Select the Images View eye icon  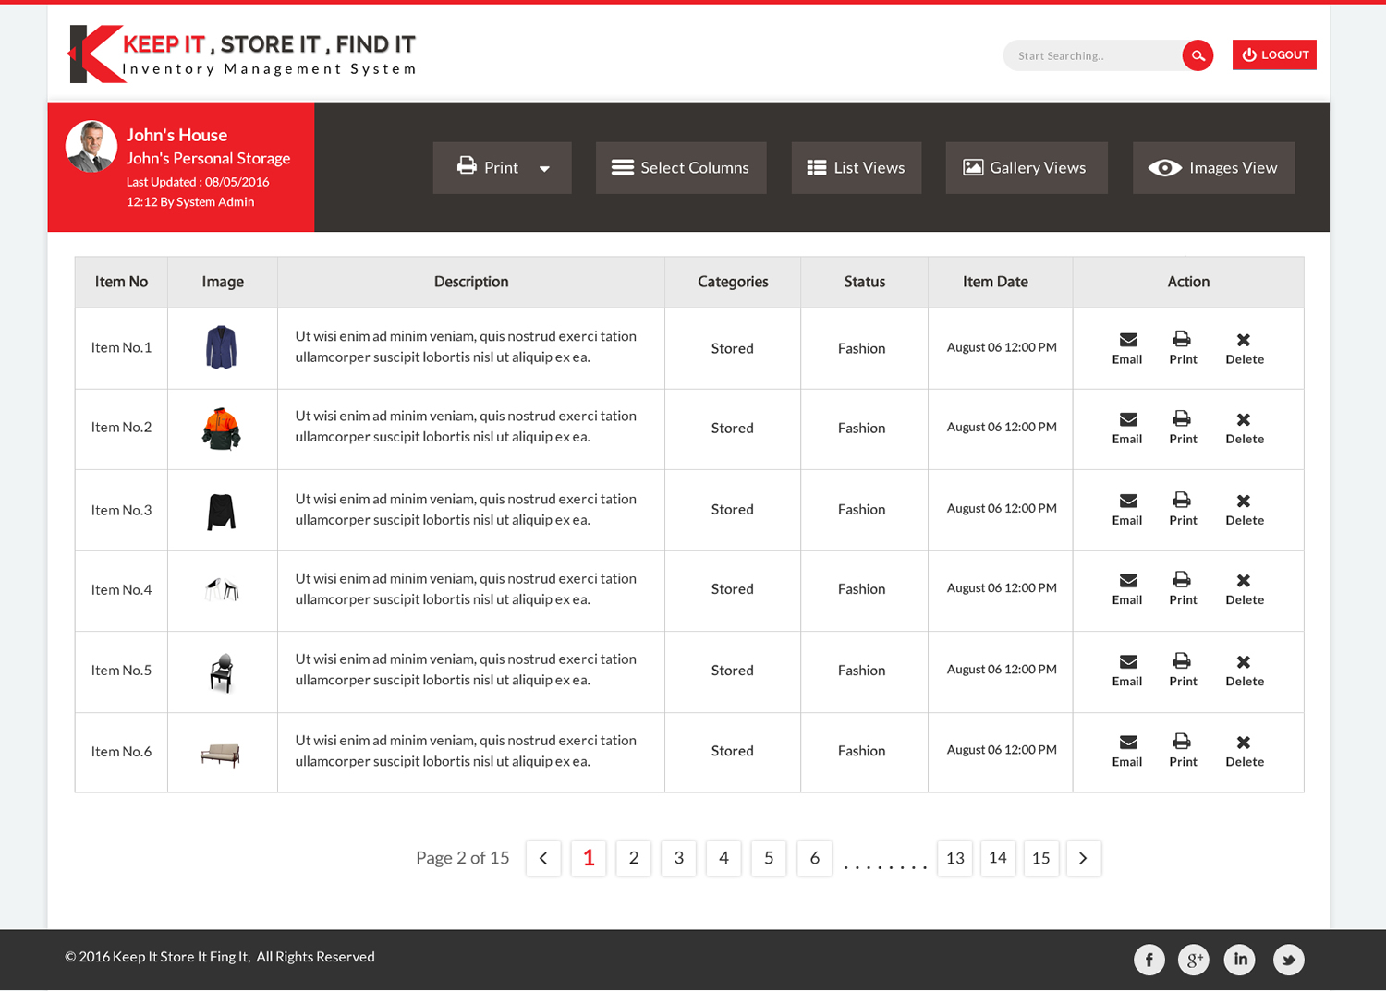point(1165,167)
